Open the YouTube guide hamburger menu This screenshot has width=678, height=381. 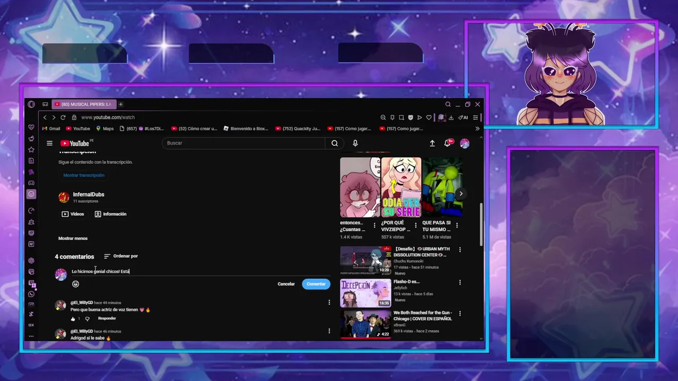coord(50,143)
